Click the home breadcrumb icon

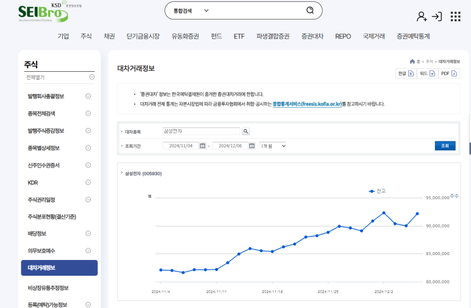(x=412, y=61)
